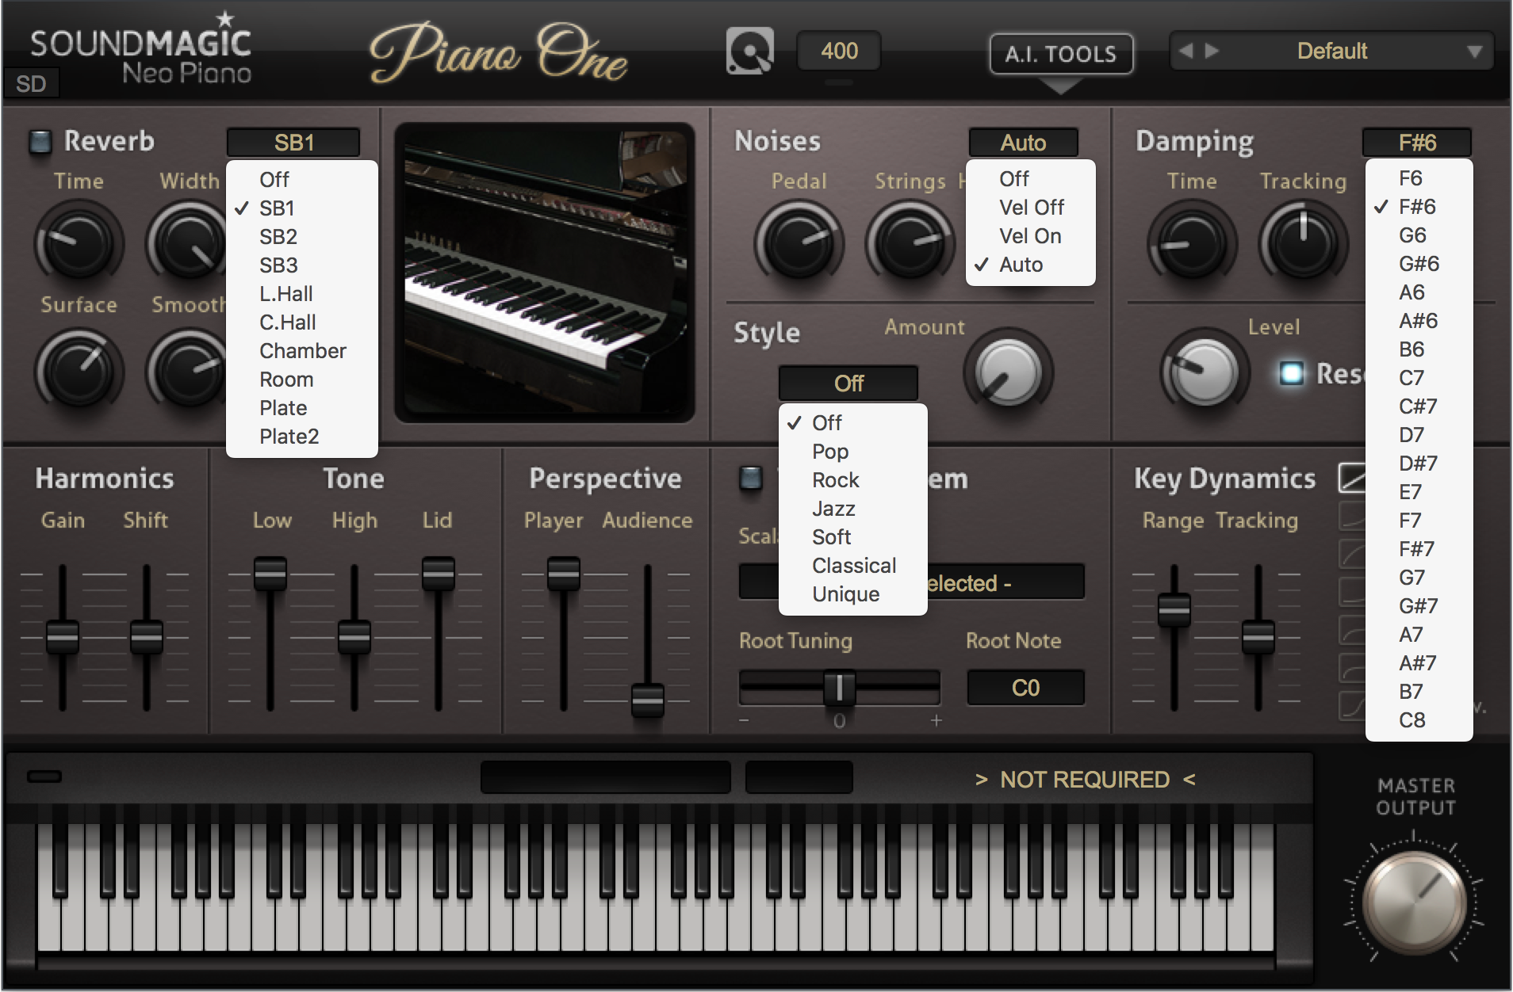The width and height of the screenshot is (1513, 992).
Task: Click the wide black display field above keyboard
Action: click(605, 776)
